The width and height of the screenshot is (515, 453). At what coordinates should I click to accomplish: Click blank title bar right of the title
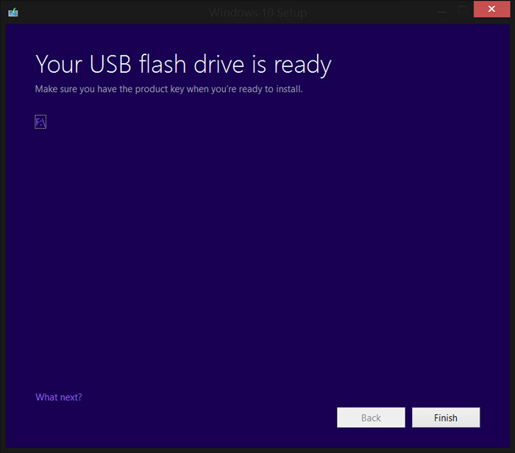pyautogui.click(x=368, y=12)
